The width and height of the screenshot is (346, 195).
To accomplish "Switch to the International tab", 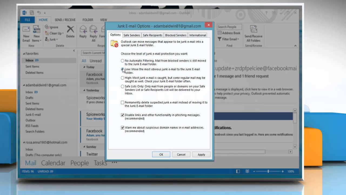I will coord(198,35).
